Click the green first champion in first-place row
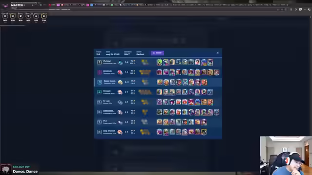This screenshot has width=312, height=175. coord(159,62)
